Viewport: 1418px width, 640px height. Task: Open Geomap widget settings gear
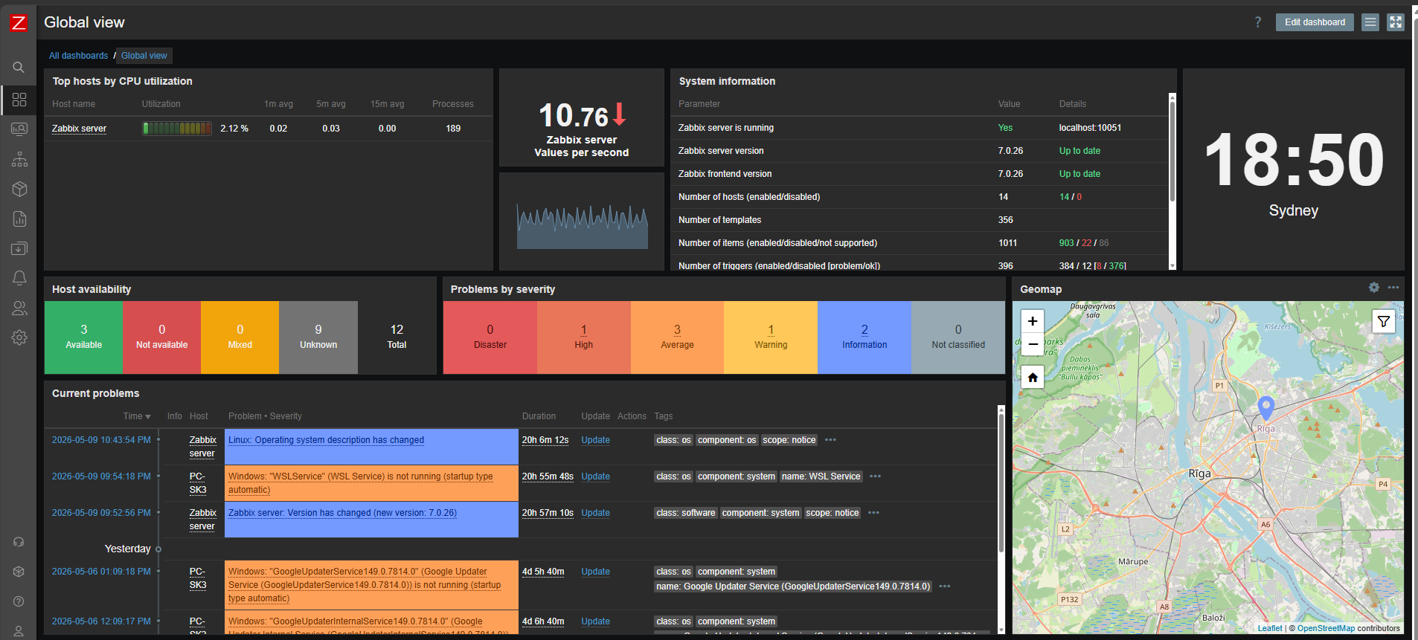[1374, 288]
